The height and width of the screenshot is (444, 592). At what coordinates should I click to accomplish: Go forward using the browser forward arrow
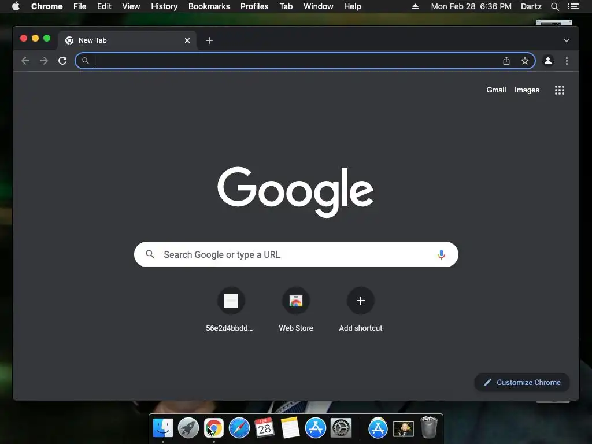tap(44, 61)
